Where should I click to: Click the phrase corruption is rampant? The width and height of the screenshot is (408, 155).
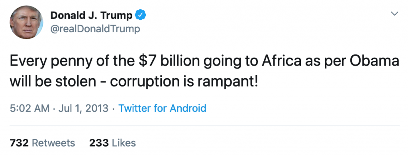[x=184, y=82]
